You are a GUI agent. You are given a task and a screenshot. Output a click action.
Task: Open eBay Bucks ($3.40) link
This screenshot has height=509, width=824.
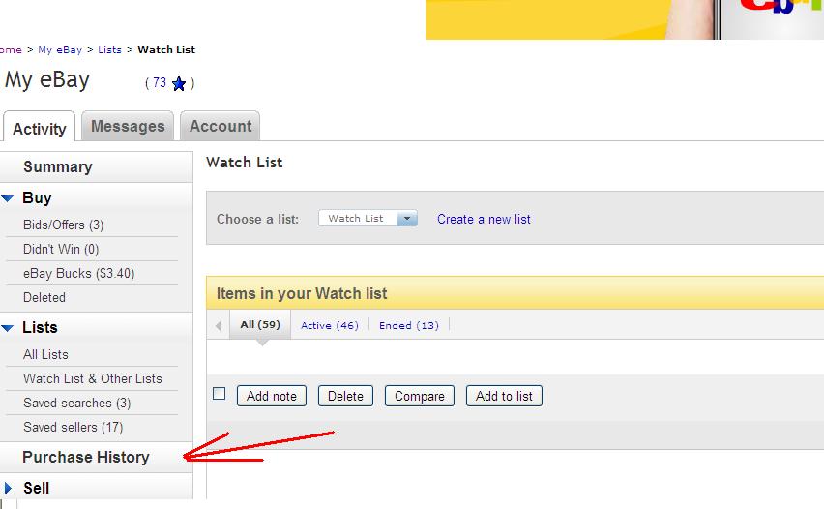pos(79,274)
